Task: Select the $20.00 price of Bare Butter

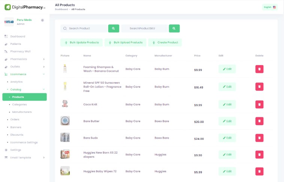Action: pyautogui.click(x=199, y=122)
